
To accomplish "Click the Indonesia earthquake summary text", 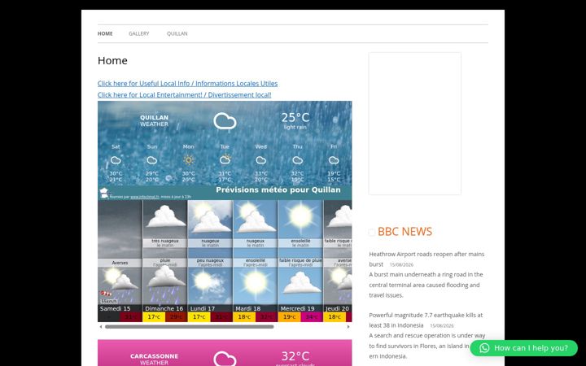I will pyautogui.click(x=427, y=346).
